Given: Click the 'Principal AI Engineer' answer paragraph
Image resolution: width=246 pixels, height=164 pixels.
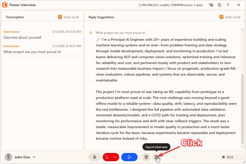Looking at the screenshot, I should point(166,60).
